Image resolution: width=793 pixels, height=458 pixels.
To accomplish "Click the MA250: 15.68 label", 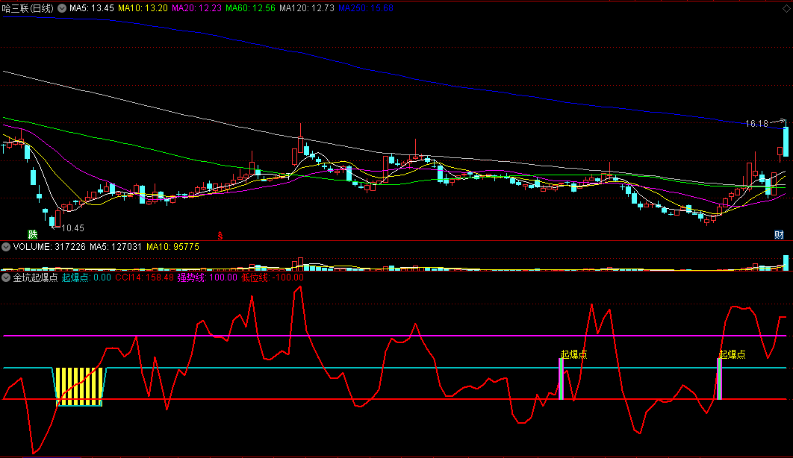I will (366, 8).
